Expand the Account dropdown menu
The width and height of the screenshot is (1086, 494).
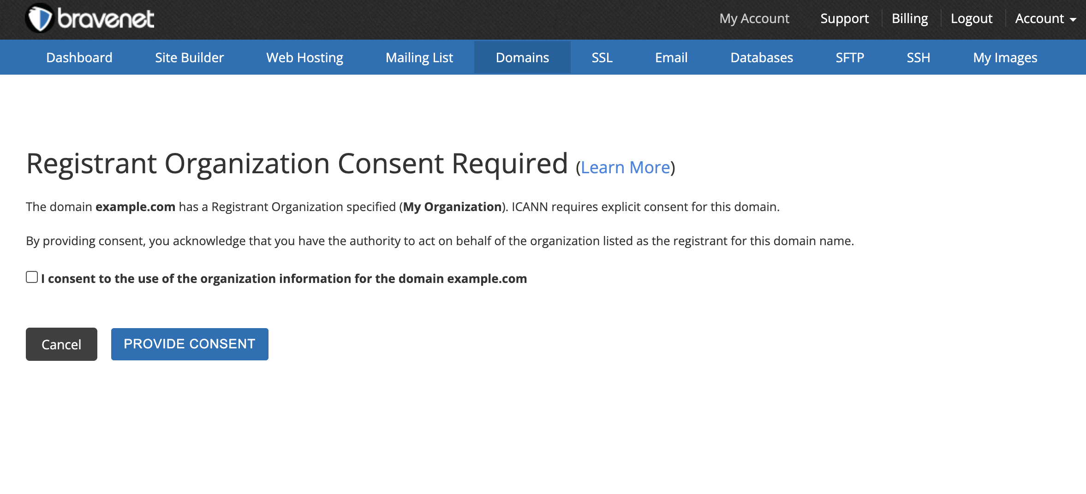click(x=1045, y=19)
